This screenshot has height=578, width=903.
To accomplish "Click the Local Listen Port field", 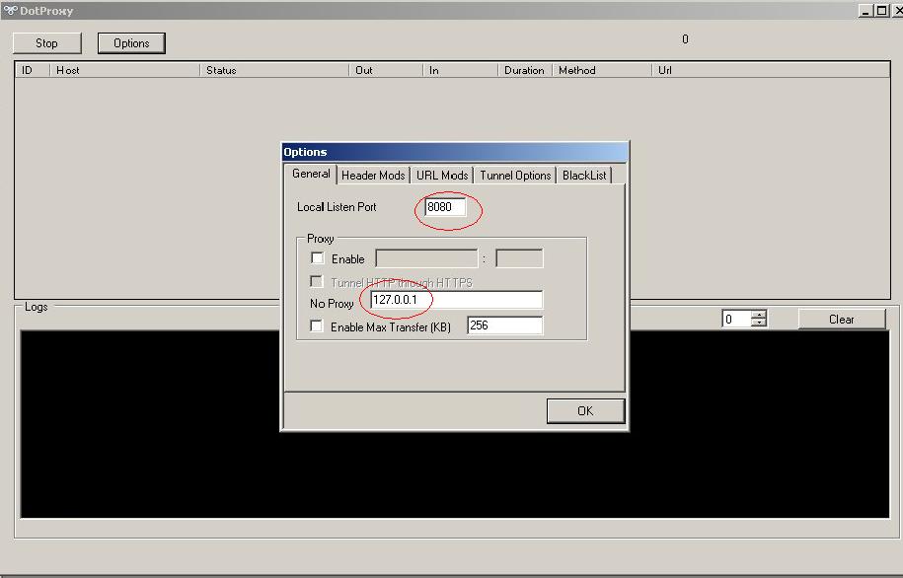I will coord(444,207).
